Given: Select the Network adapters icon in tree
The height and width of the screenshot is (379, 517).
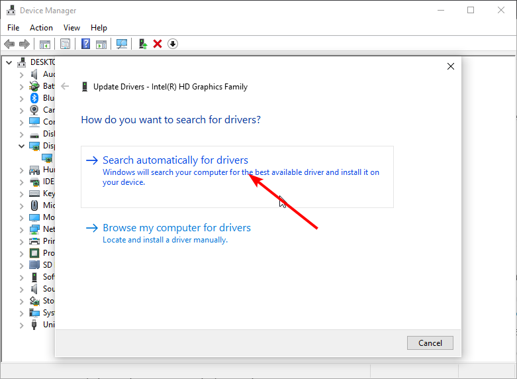Looking at the screenshot, I should coord(34,229).
